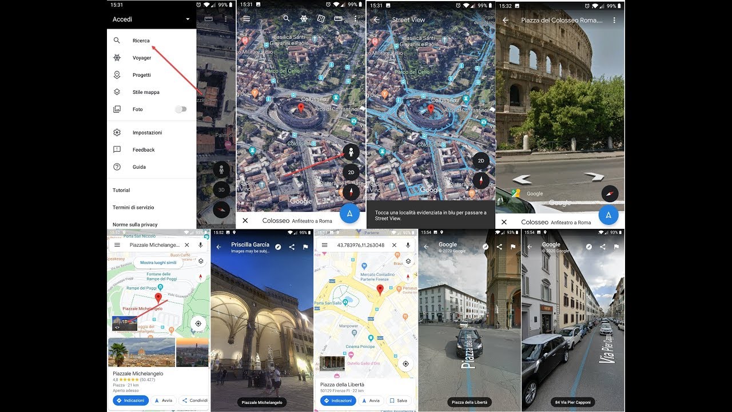Expand the Accedi account dropdown arrow
732x412 pixels.
tap(188, 19)
